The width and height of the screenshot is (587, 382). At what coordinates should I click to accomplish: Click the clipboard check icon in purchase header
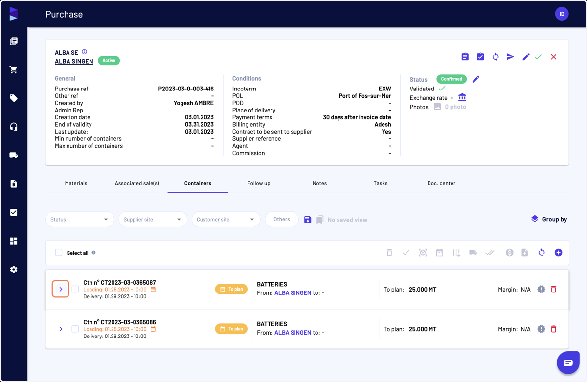[480, 57]
